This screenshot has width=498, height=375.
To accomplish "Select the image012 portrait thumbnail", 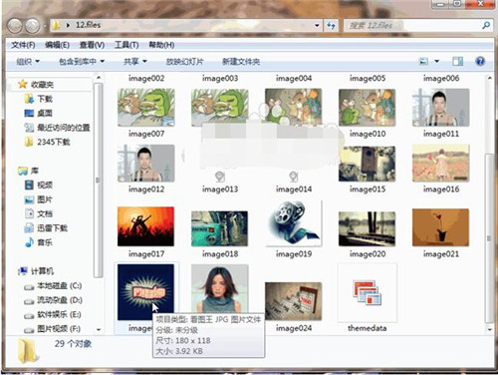I will tap(146, 164).
